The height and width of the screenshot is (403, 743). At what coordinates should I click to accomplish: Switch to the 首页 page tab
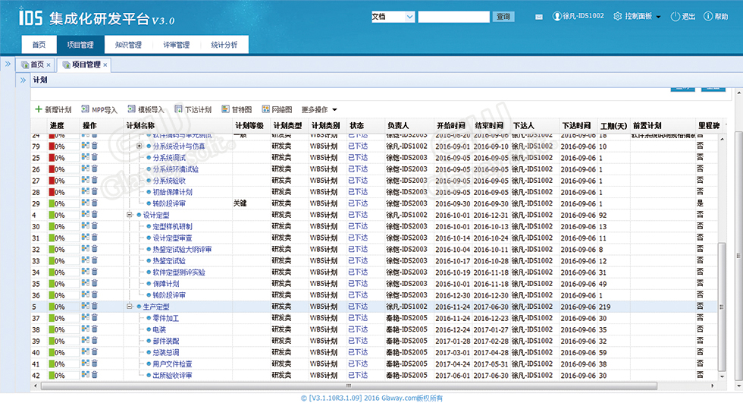click(37, 65)
